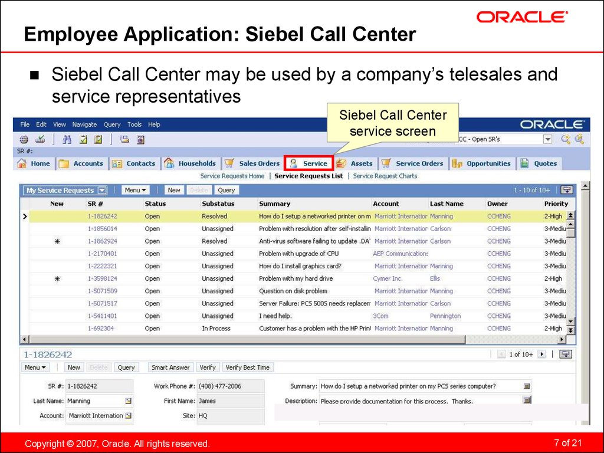Click the house icon on Home tab

tap(22, 163)
